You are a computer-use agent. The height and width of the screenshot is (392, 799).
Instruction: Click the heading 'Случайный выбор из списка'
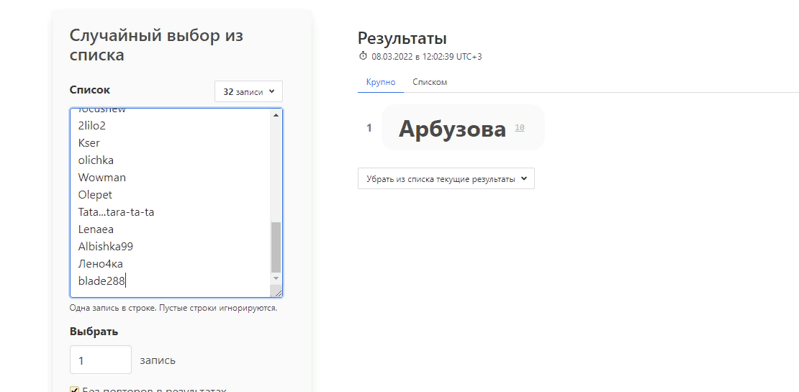[x=156, y=45]
